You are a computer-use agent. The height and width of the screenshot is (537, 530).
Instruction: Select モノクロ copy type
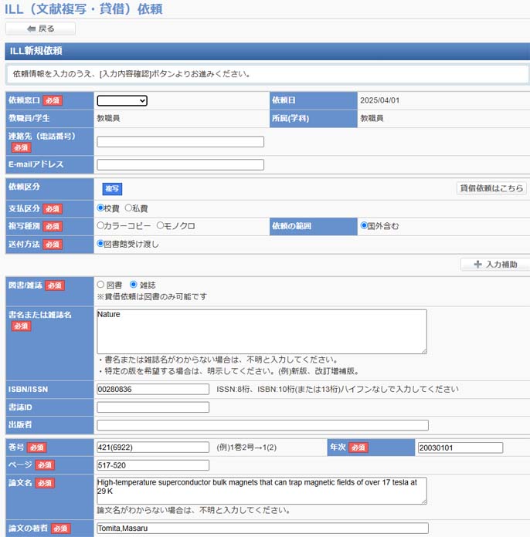pos(161,226)
